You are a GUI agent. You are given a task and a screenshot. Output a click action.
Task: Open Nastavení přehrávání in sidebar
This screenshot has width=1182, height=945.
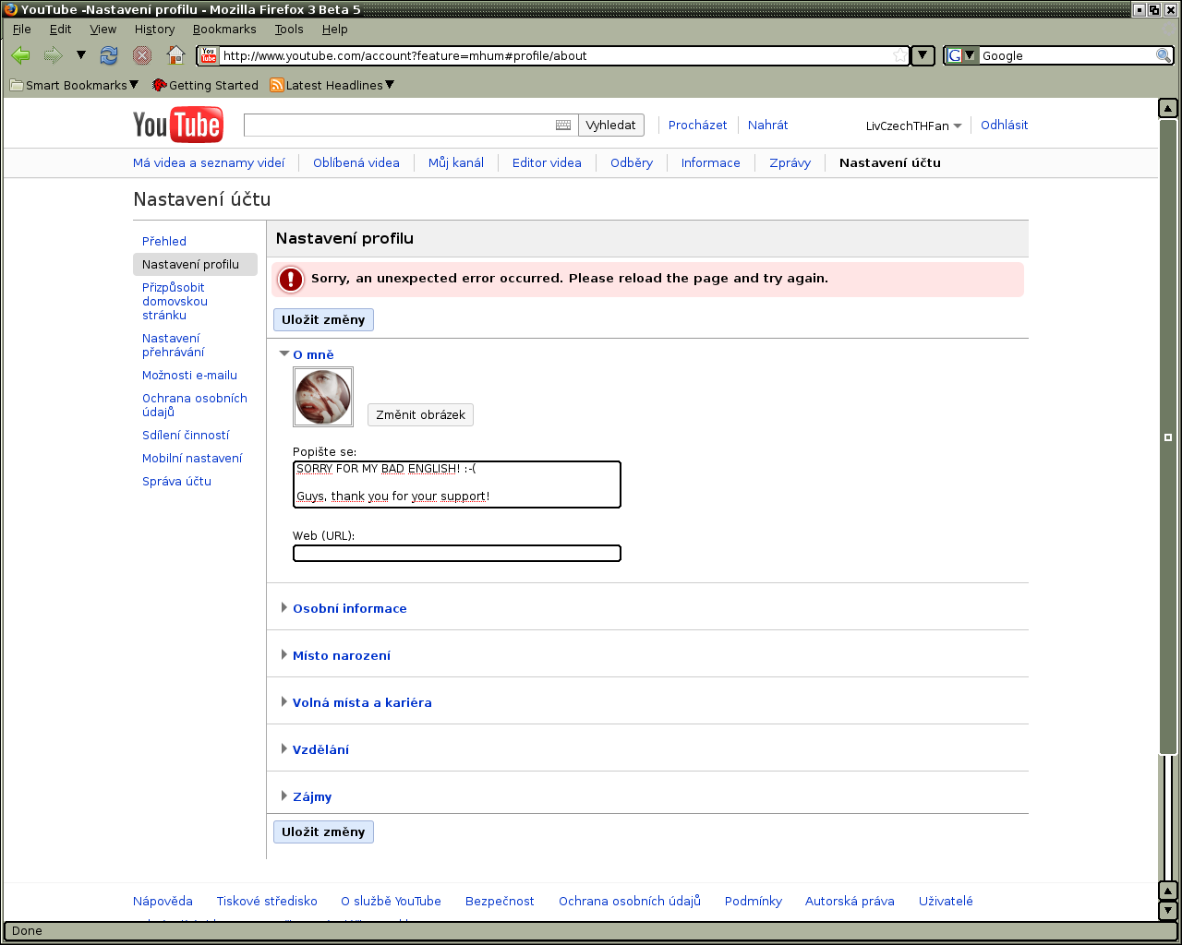(174, 345)
